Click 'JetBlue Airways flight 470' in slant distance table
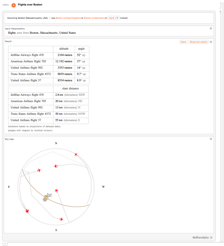224x246 pixels. click(x=27, y=95)
